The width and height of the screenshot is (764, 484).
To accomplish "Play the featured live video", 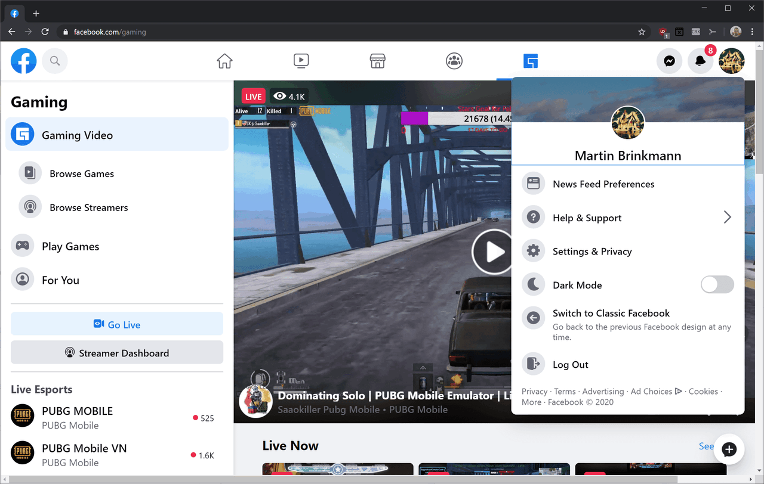I will (x=493, y=252).
